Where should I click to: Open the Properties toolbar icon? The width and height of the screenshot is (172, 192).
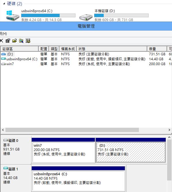8,41
